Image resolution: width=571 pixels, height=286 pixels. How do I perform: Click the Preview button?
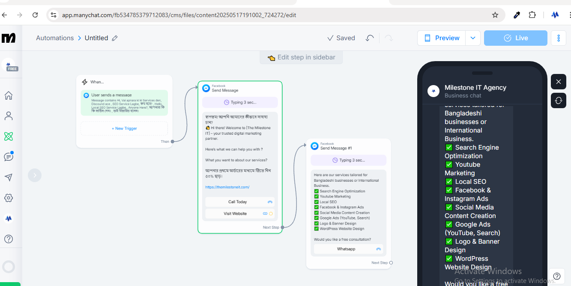tap(442, 38)
